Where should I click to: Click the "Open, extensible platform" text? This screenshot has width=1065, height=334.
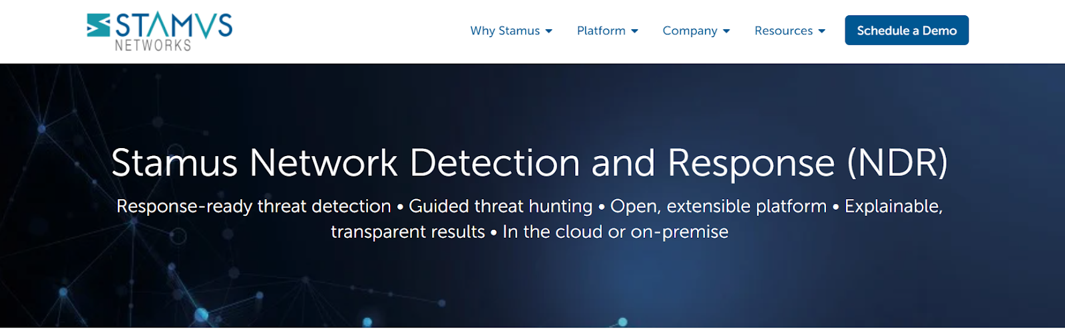pyautogui.click(x=718, y=207)
